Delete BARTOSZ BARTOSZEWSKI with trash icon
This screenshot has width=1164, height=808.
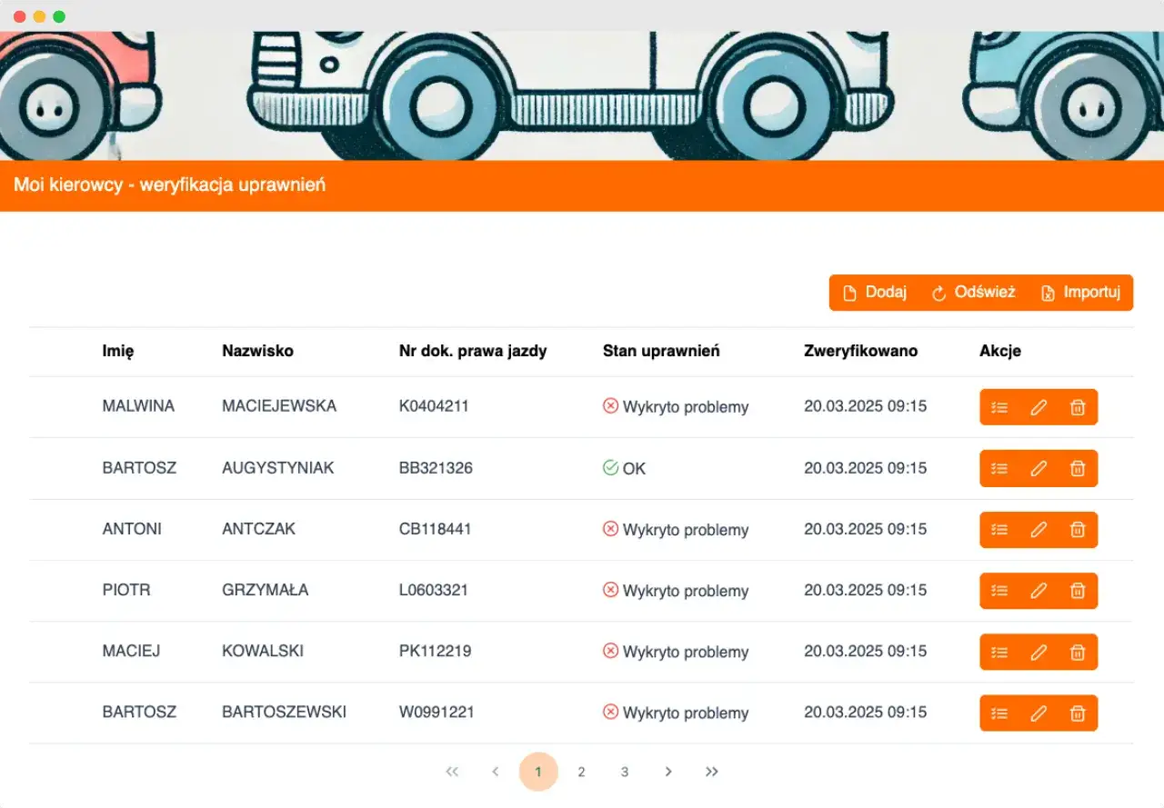click(1078, 713)
